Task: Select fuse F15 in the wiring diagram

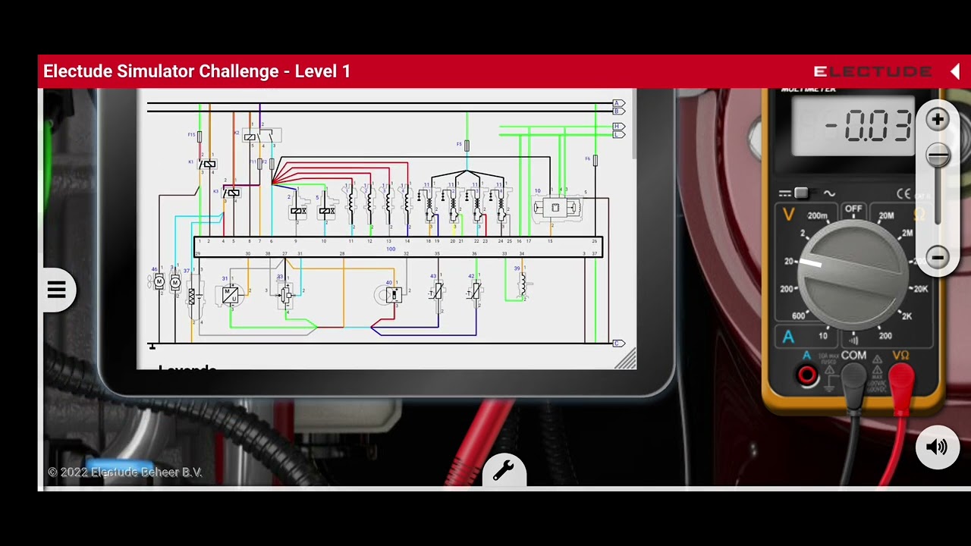Action: pos(199,136)
